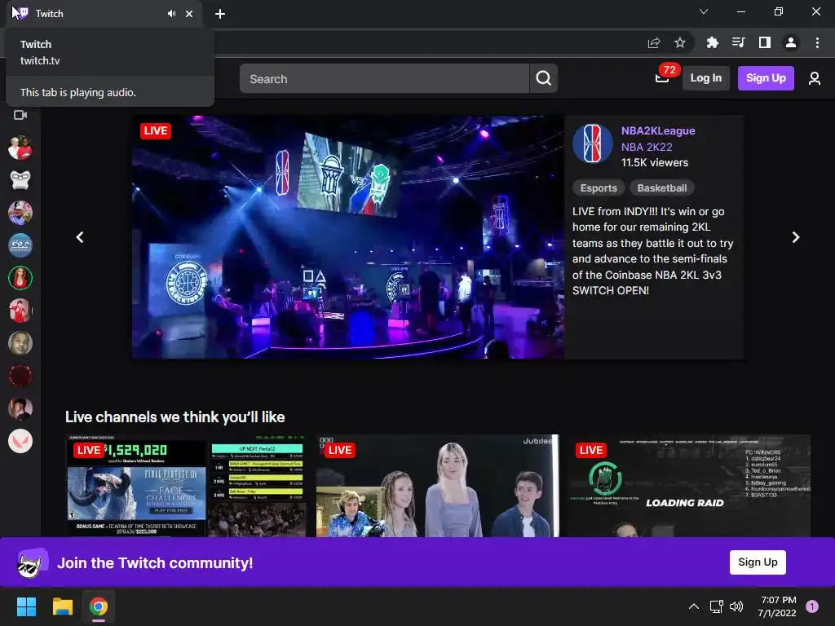Open Chrome tab search chevron
The height and width of the screenshot is (626, 835).
(x=704, y=11)
